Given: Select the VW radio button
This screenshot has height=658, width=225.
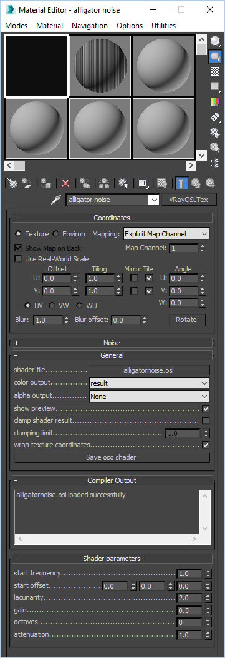Looking at the screenshot, I should click(x=52, y=305).
